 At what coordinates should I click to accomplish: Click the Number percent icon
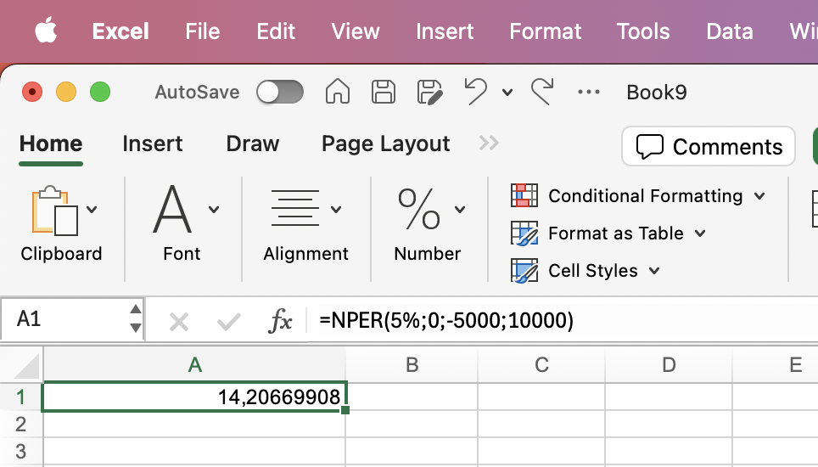[x=419, y=209]
